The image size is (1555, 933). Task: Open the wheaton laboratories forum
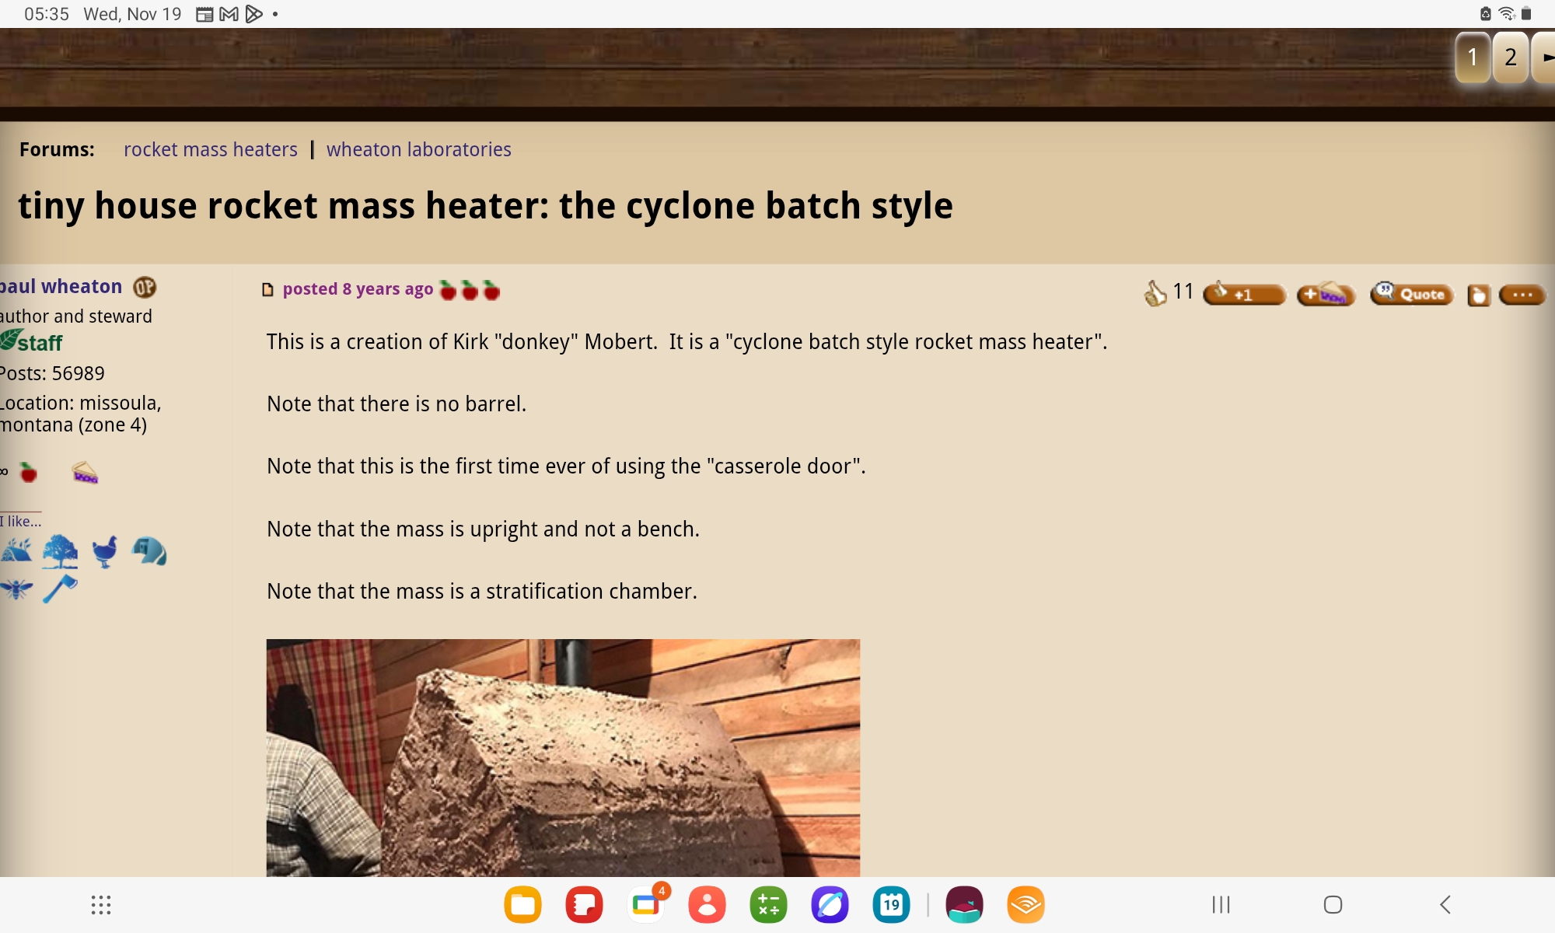[418, 149]
